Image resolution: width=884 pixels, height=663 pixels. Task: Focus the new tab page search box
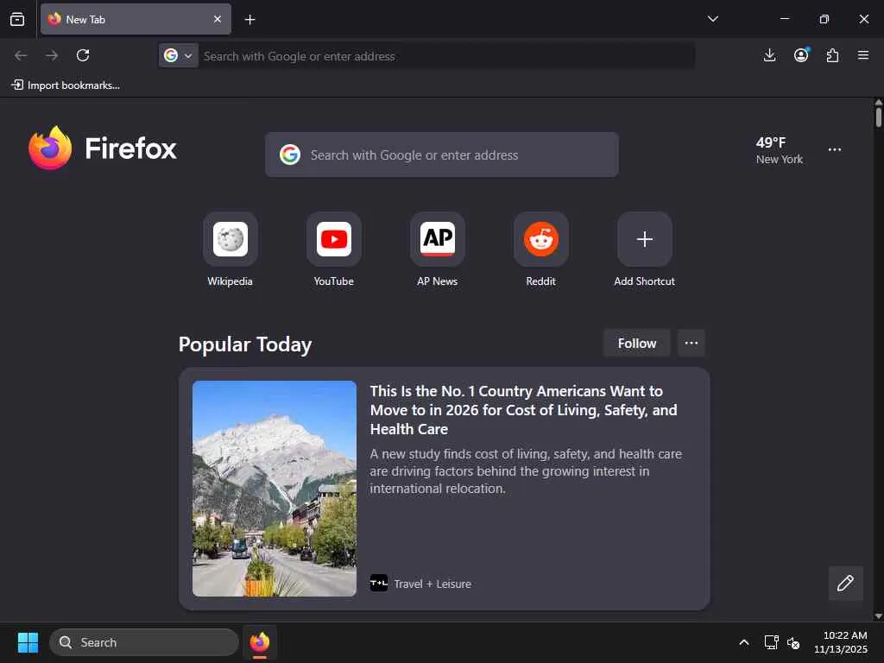pos(442,155)
